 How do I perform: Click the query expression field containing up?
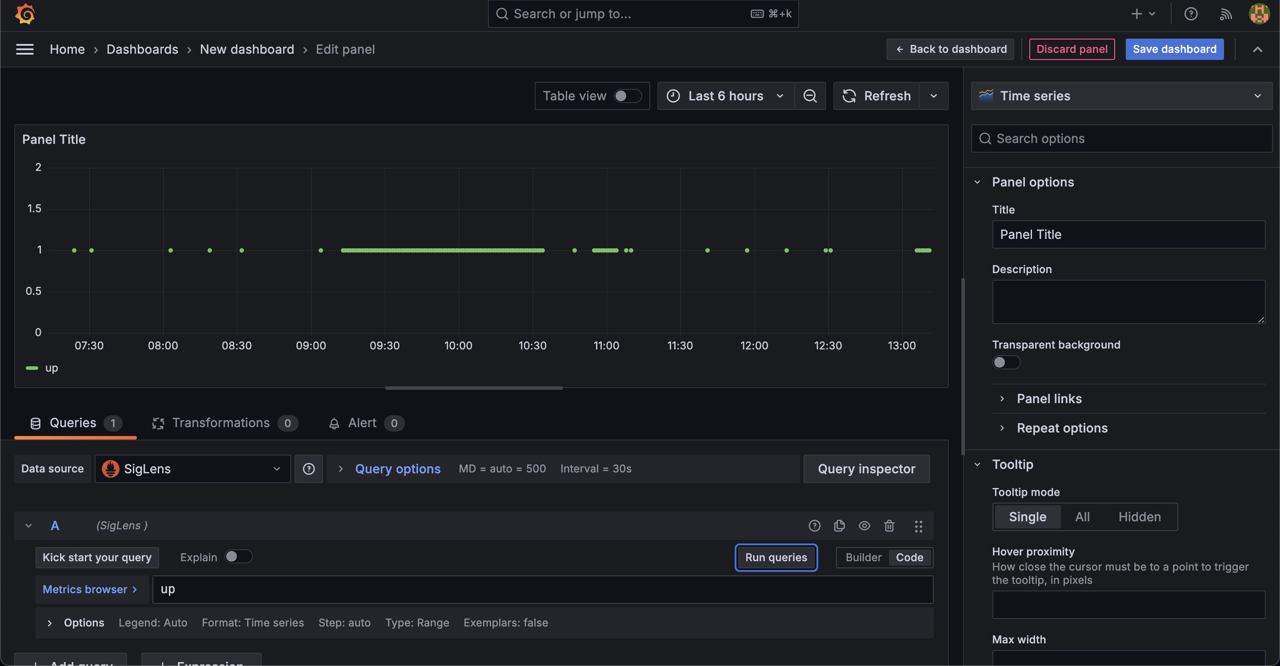coord(543,589)
